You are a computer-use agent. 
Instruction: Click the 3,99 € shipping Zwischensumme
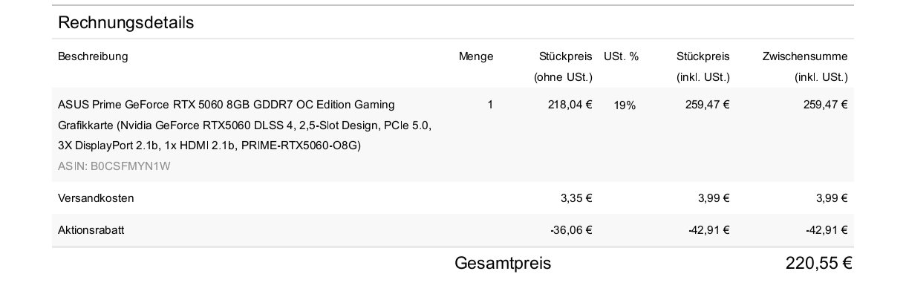tap(831, 198)
